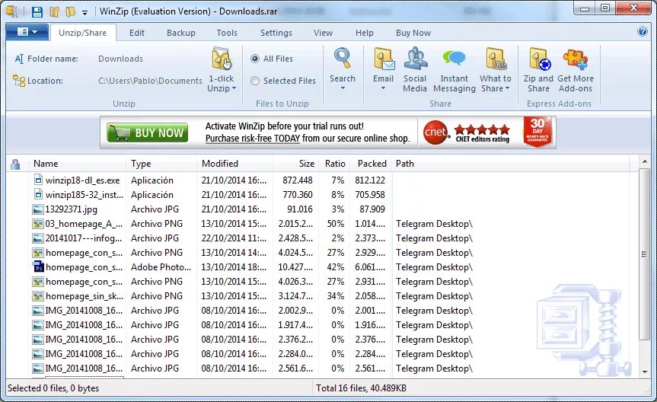Open the Search tool icon
The width and height of the screenshot is (657, 402).
(x=342, y=59)
